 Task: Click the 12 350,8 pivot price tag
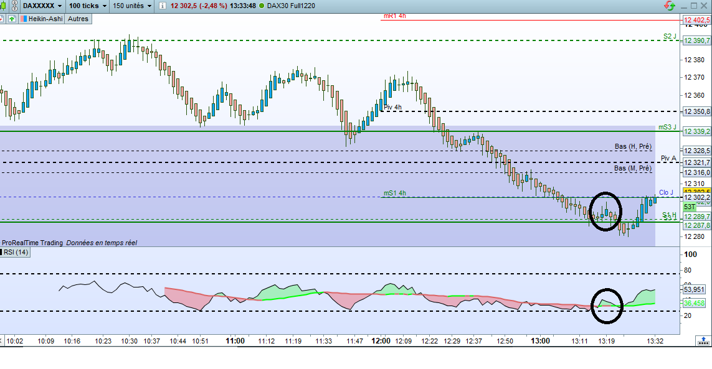pos(697,111)
